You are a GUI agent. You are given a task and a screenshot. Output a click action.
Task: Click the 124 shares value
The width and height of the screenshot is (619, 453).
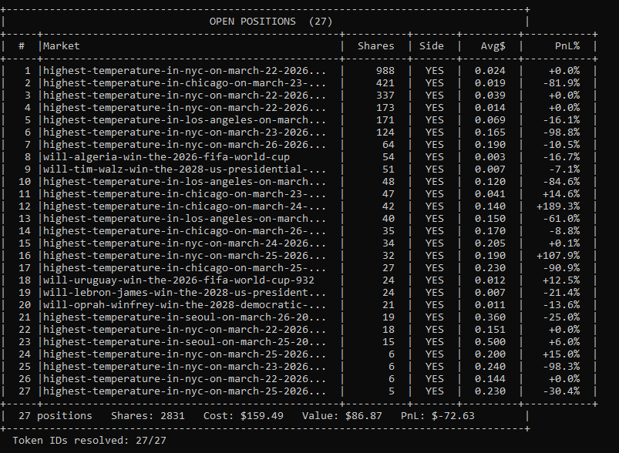point(385,133)
